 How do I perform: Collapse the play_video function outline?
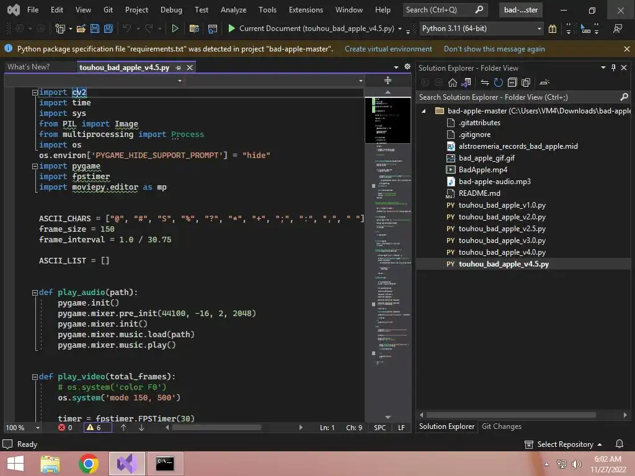pos(35,377)
